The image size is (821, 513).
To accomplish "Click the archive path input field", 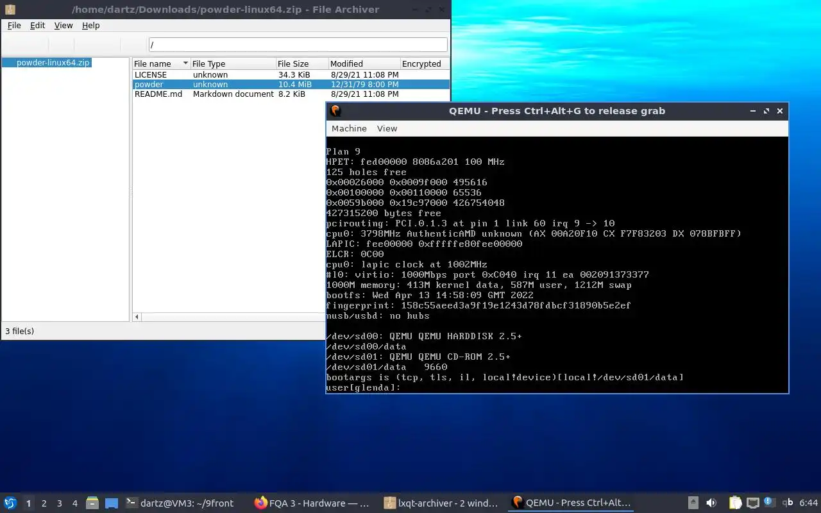I will pyautogui.click(x=298, y=45).
